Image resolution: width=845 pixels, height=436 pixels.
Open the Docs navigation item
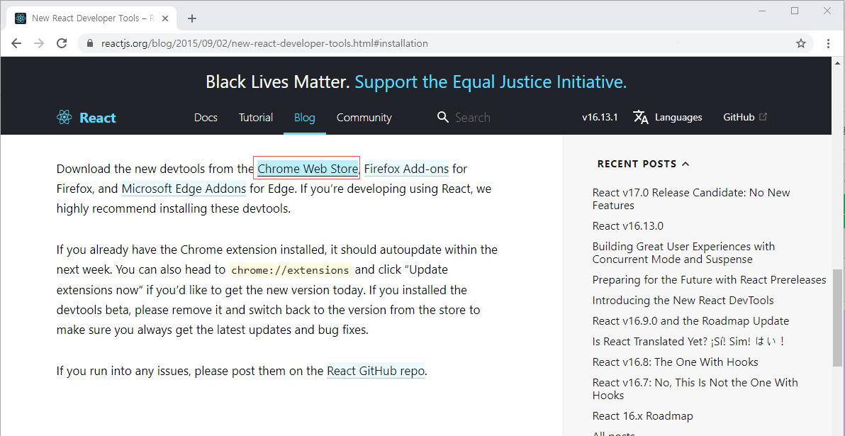[206, 118]
